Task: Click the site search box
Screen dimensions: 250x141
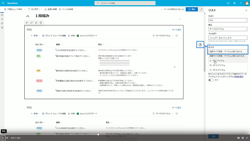Action: [125, 3]
